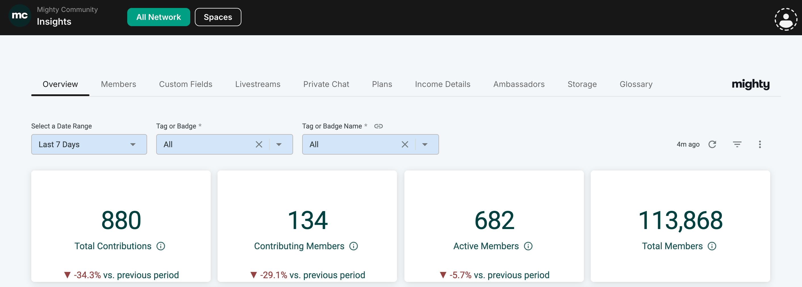Open the Members tab
This screenshot has height=287, width=802.
coord(119,84)
